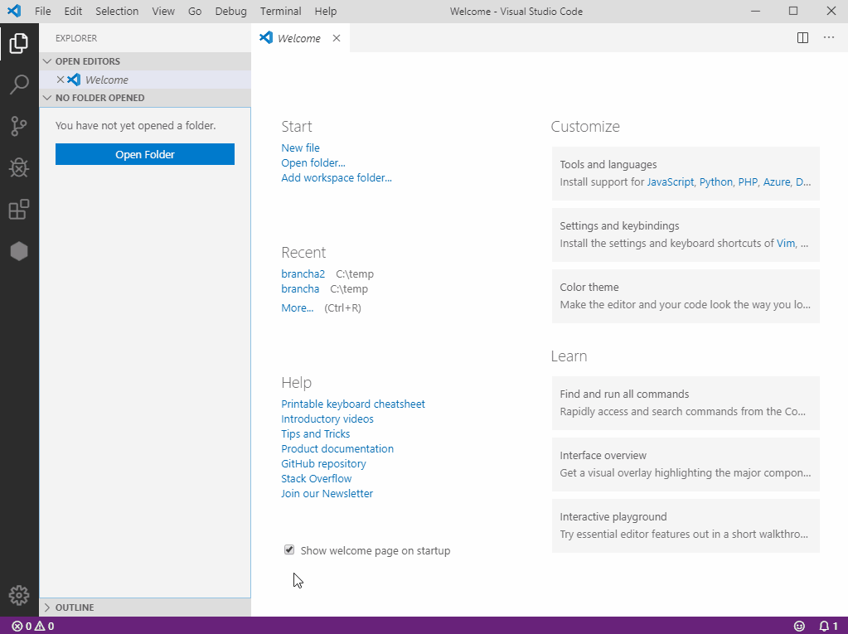
Task: Click the hexagon icon in activity bar
Action: click(19, 251)
